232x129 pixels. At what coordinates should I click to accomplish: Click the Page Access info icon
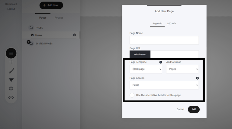coord(197,78)
